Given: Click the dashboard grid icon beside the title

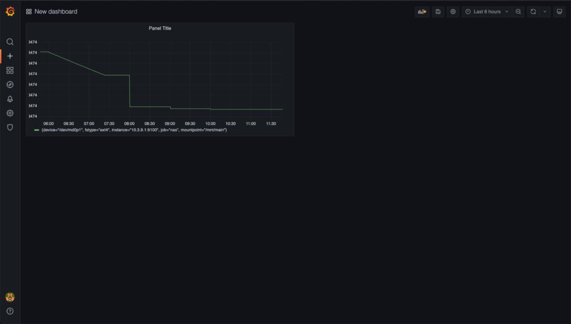Looking at the screenshot, I should 29,12.
